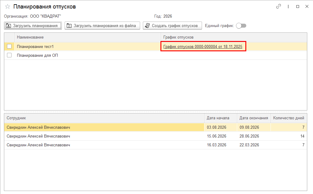Check the Планирование тест1 checkbox

click(x=9, y=46)
